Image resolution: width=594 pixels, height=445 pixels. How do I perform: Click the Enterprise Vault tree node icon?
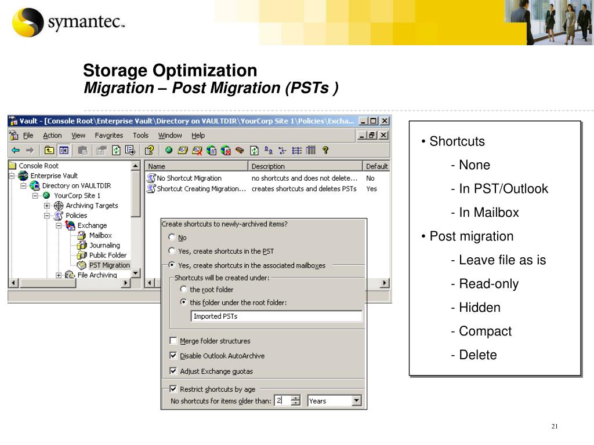23,176
